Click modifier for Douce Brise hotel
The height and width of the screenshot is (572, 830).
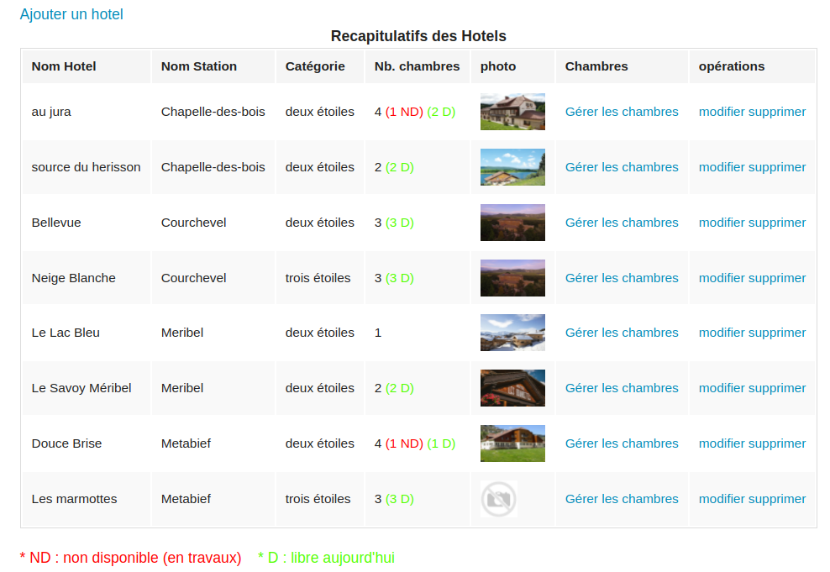tap(722, 443)
